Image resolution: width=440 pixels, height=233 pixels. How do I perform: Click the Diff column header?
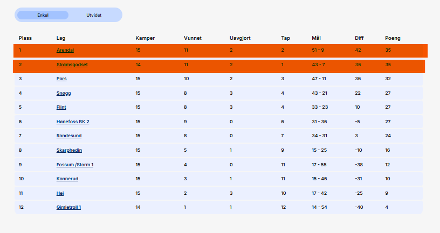359,38
